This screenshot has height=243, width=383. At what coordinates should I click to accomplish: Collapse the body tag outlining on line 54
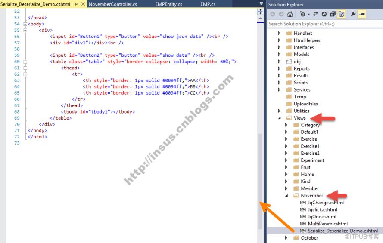pyautogui.click(x=25, y=24)
